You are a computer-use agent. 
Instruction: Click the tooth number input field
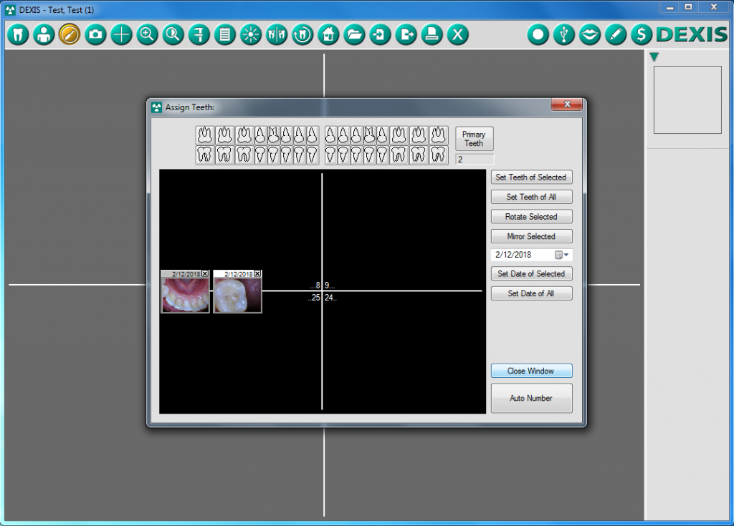[474, 160]
